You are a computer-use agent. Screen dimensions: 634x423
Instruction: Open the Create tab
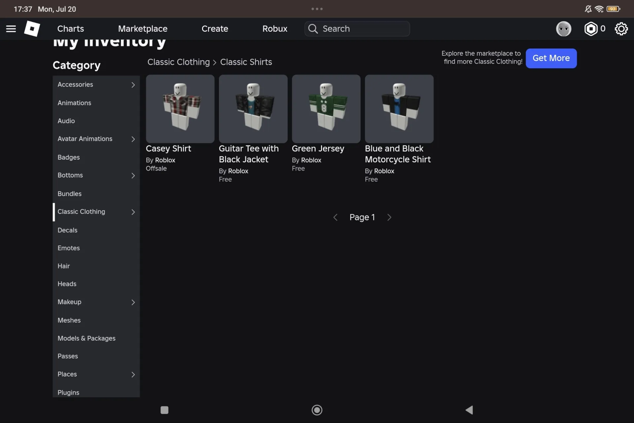click(x=215, y=29)
